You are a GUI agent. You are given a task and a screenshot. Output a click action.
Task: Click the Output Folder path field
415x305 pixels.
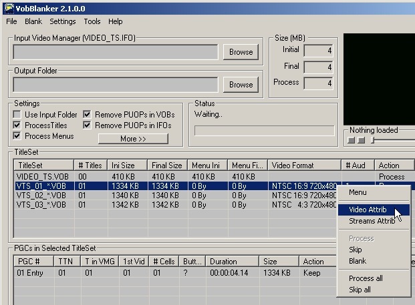click(x=116, y=85)
